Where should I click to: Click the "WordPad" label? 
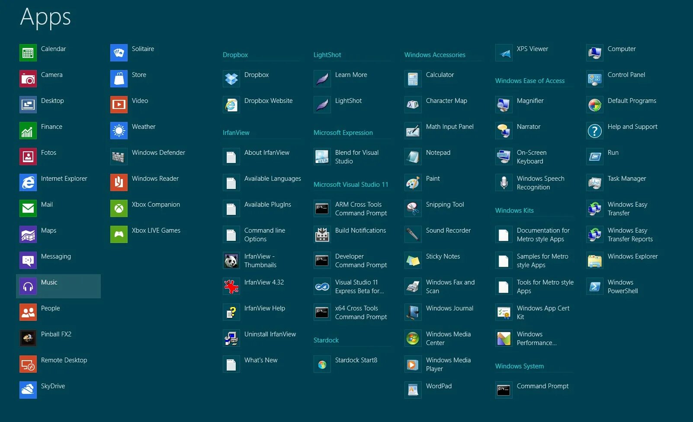click(439, 386)
